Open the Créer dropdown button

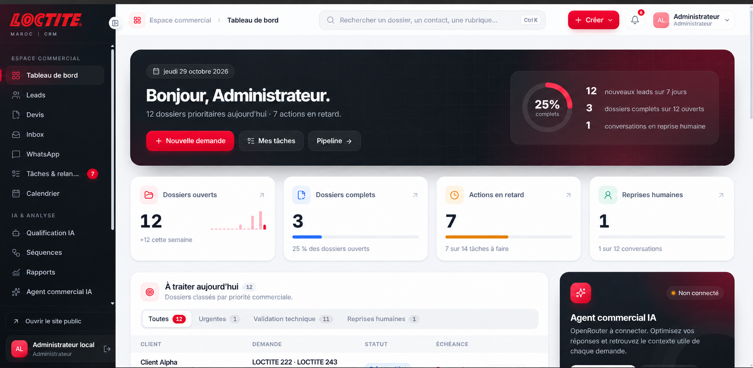593,20
